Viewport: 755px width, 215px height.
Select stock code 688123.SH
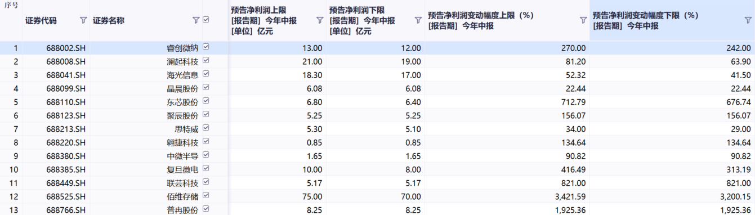click(x=65, y=116)
